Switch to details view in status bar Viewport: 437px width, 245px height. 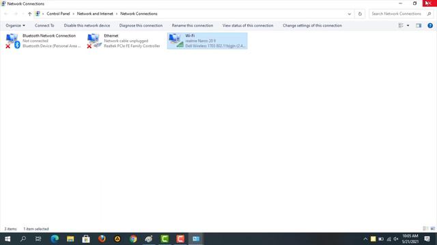click(x=425, y=229)
